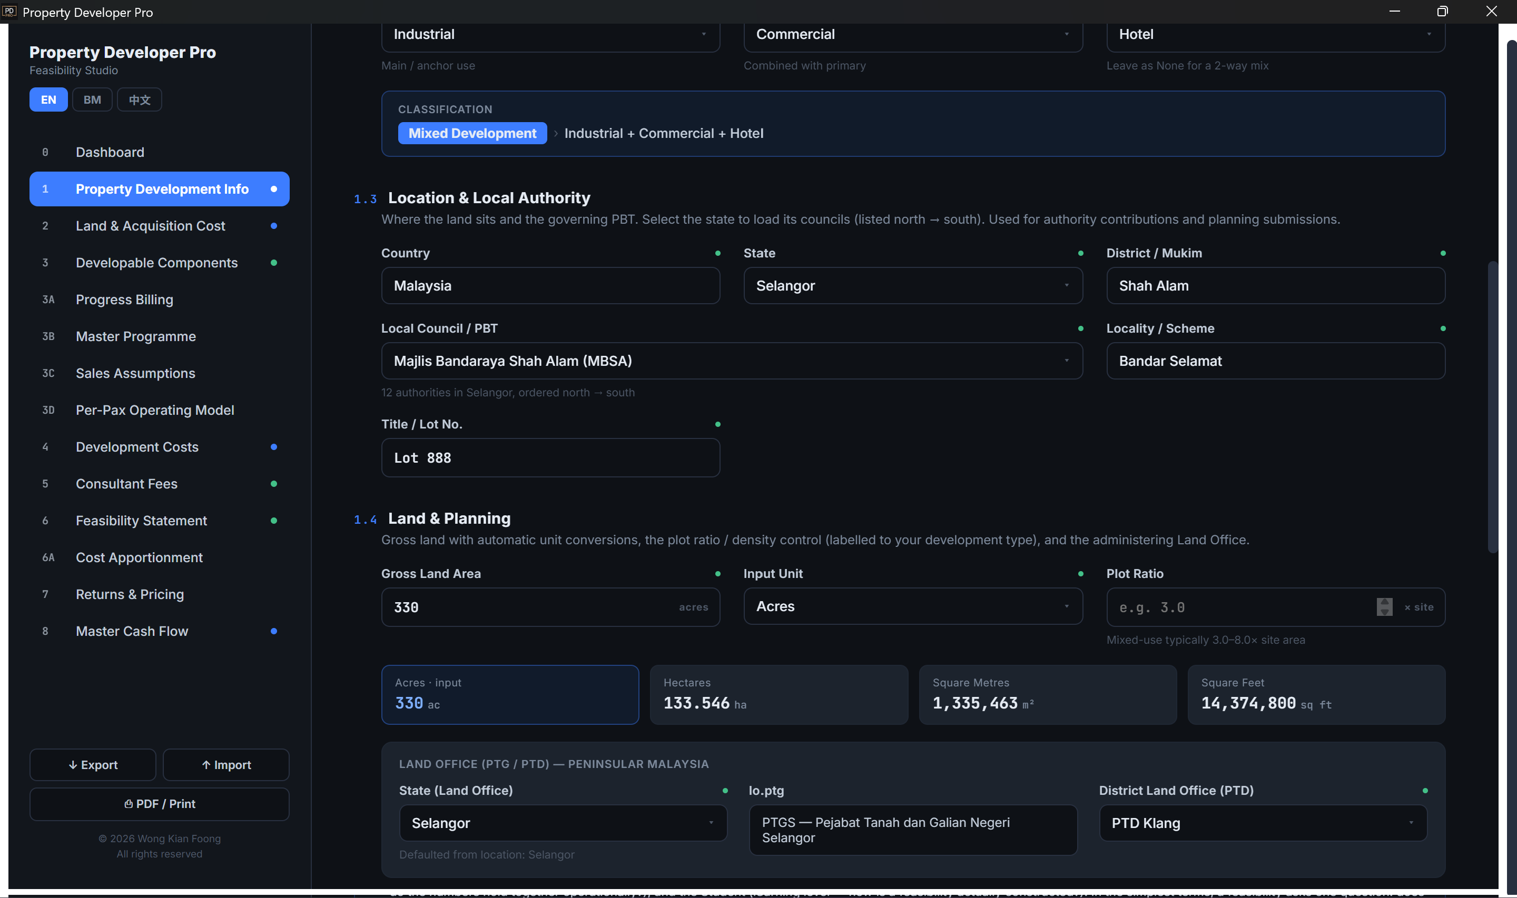The height and width of the screenshot is (898, 1517).
Task: Click the District / Mukim field
Action: tap(1275, 286)
